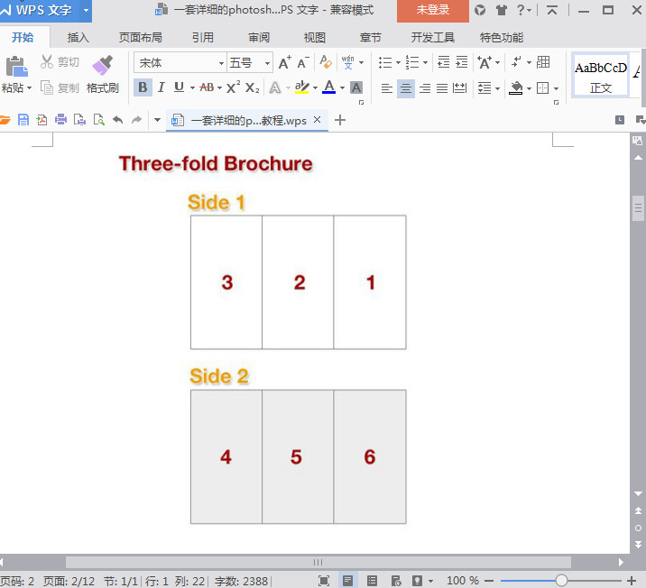Screen dimensions: 646x588
Task: Click the Save icon in quick toolbar
Action: coord(23,120)
